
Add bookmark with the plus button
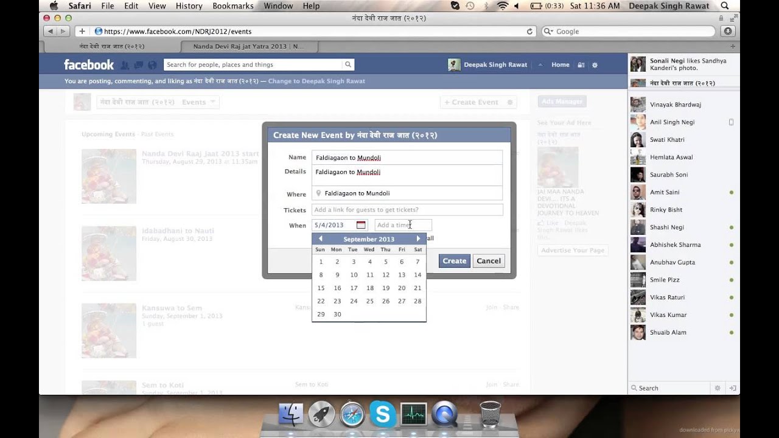coord(82,31)
